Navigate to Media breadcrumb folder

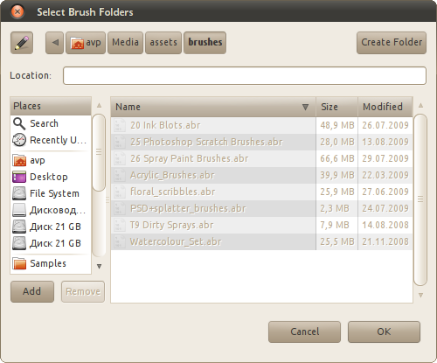[x=125, y=43]
